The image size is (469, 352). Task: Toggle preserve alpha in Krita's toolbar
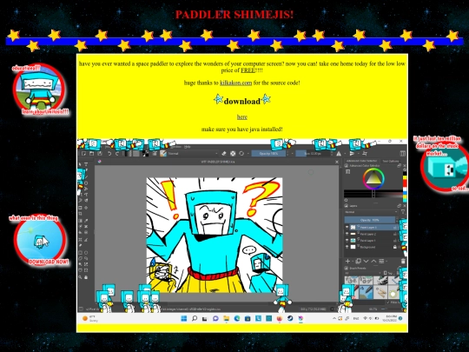[x=233, y=154]
